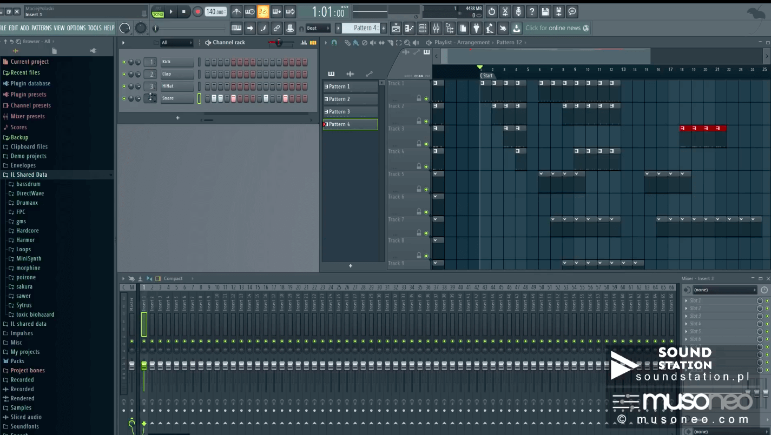
Task: Toggle the loop recording icon
Action: click(290, 11)
